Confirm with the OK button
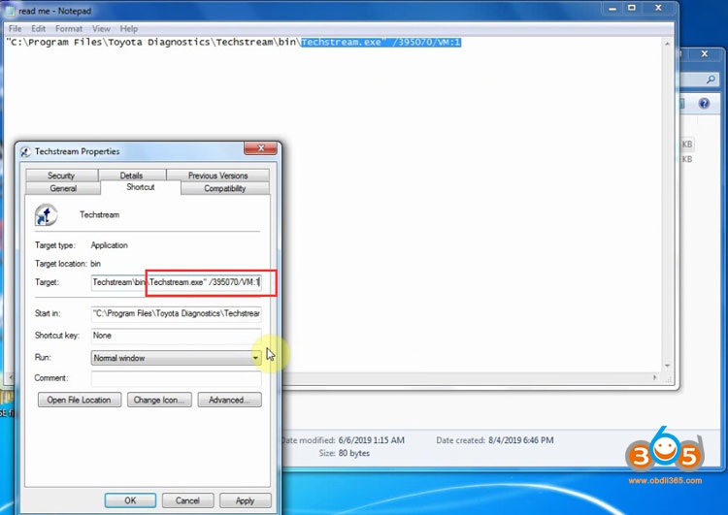Viewport: 728px width, 515px height. click(130, 500)
